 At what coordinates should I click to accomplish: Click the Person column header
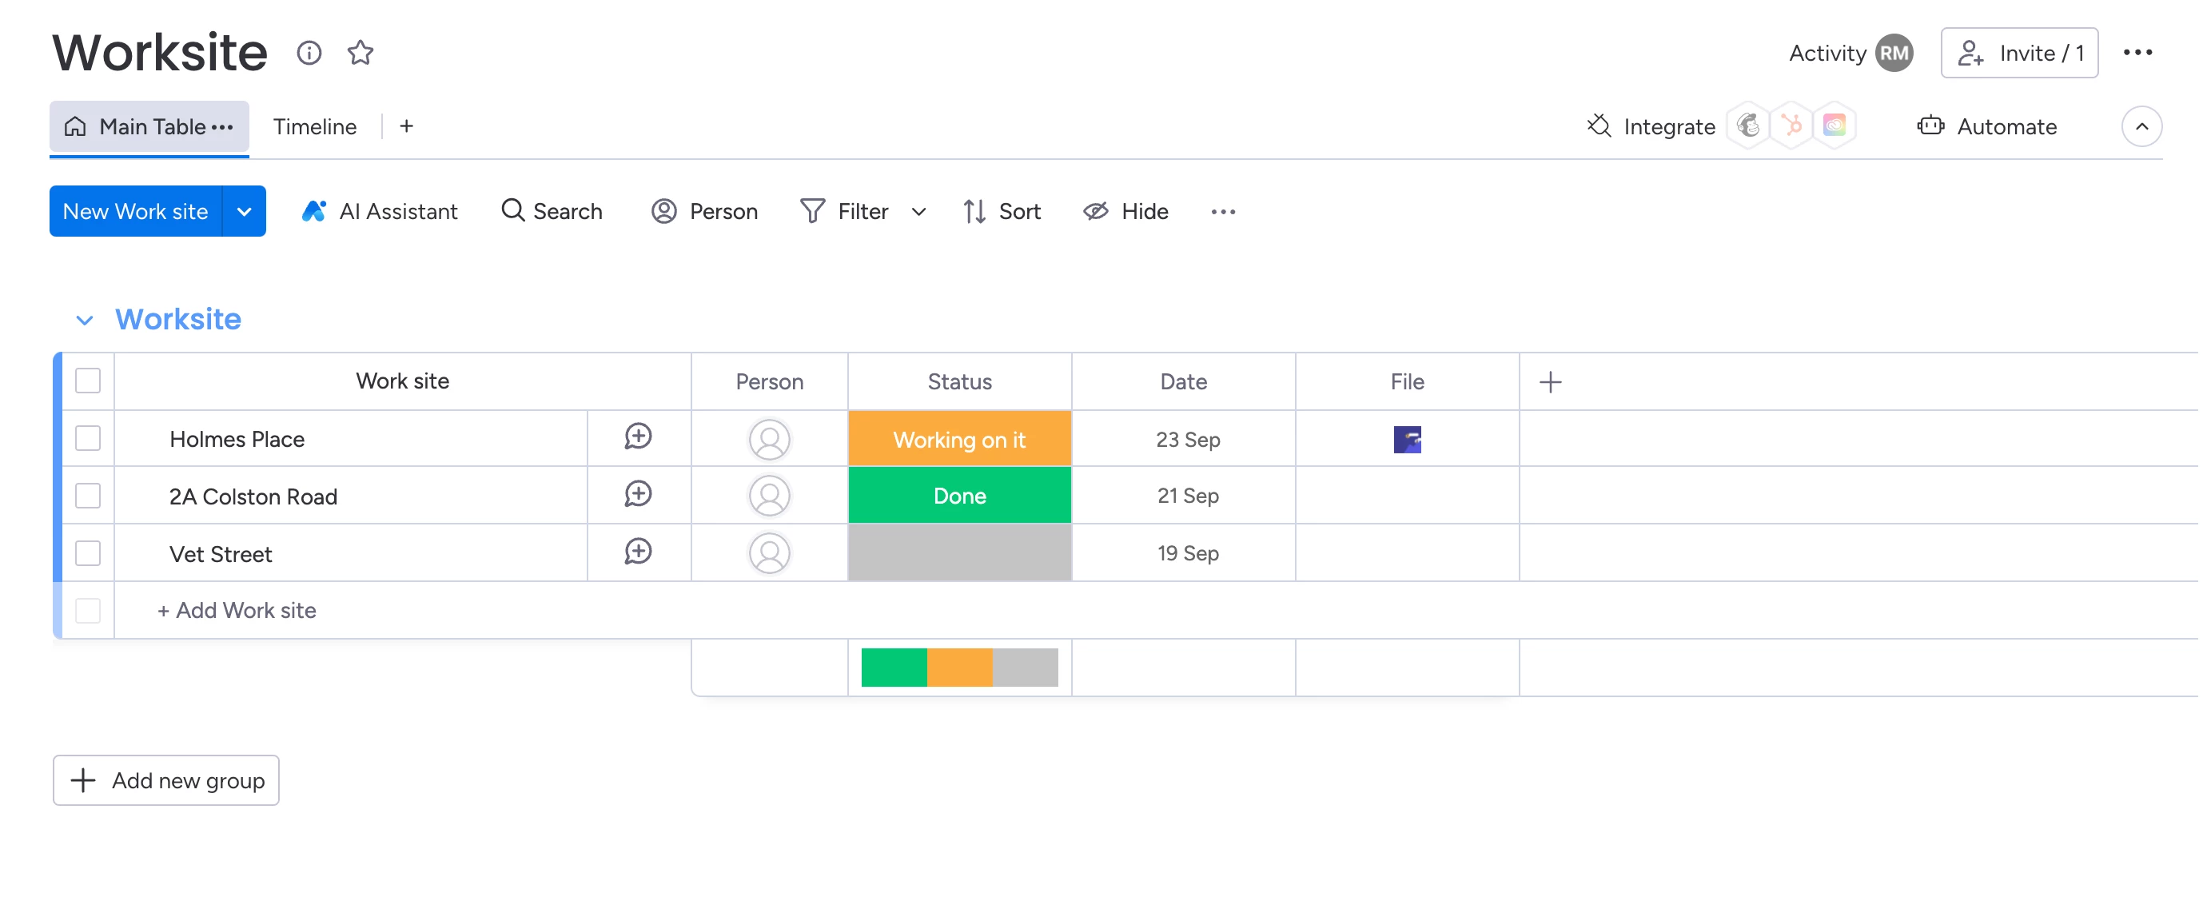point(769,381)
